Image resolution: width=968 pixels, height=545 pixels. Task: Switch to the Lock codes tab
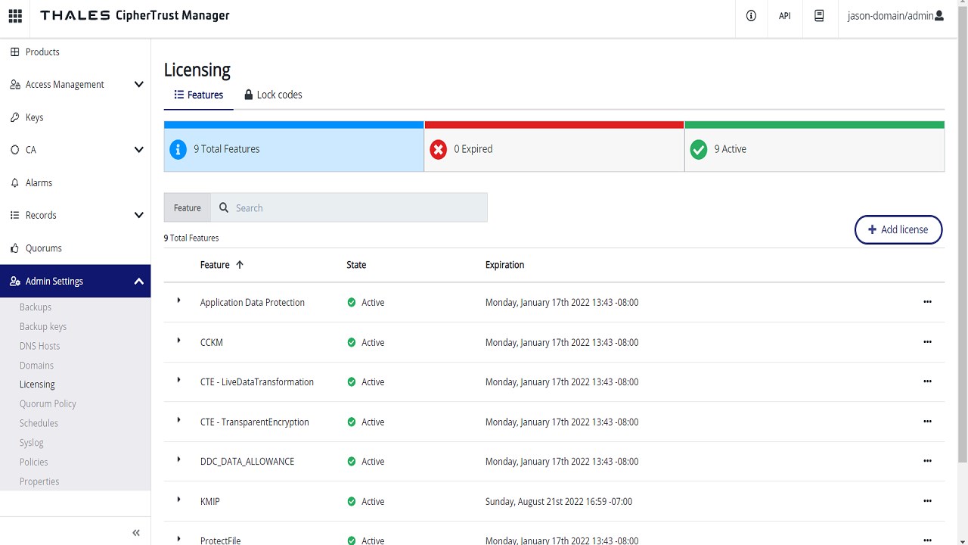[x=273, y=95]
